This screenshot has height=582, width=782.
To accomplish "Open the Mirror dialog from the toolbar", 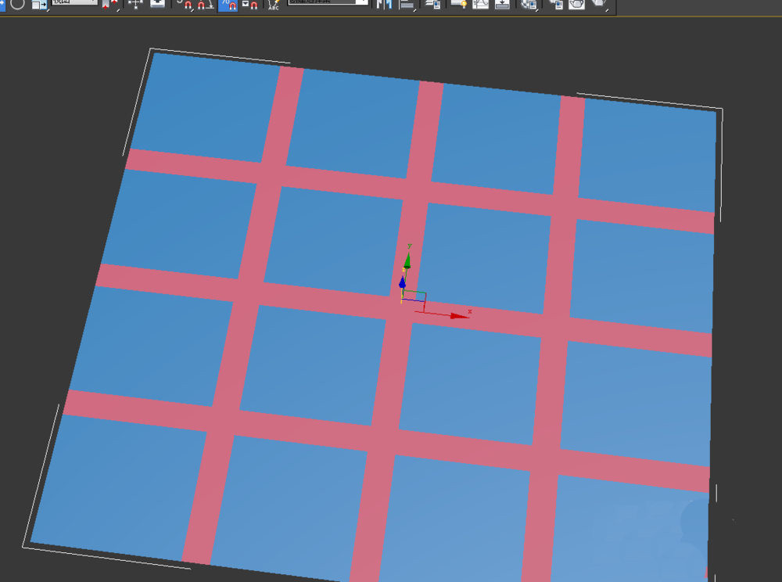I will 383,6.
